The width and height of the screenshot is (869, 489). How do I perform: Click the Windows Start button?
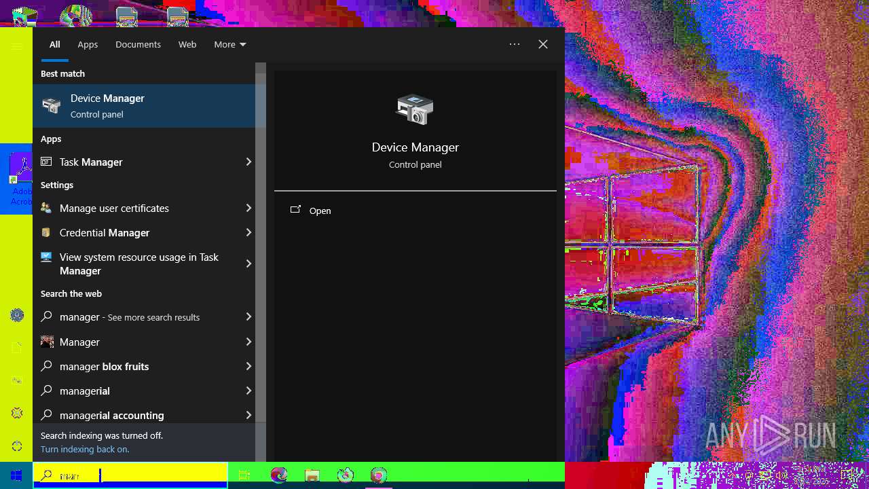coord(16,475)
